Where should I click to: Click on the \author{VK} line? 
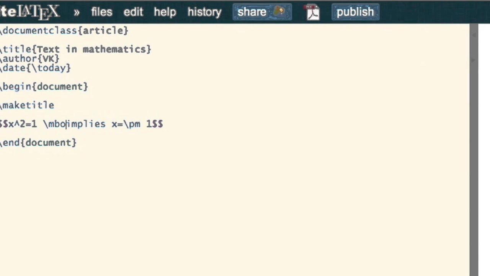[x=31, y=59]
